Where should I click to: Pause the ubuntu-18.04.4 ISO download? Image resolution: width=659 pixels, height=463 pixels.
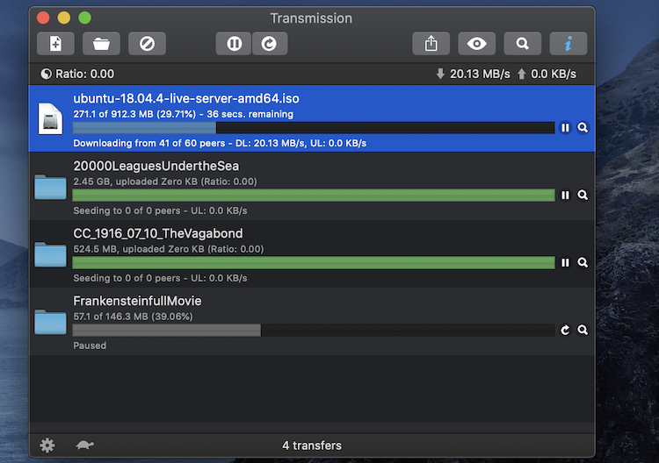pos(565,127)
